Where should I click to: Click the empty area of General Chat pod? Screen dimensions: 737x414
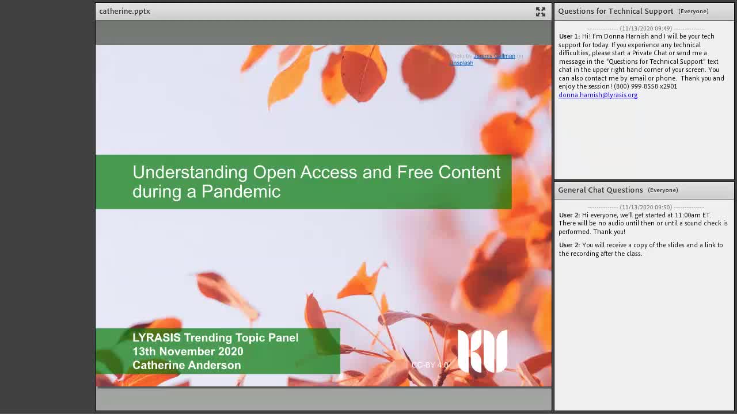(644, 333)
